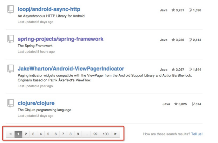Click 'Last updated 5 hours ago' text
Image resolution: width=218 pixels, height=143 pixels.
click(36, 52)
